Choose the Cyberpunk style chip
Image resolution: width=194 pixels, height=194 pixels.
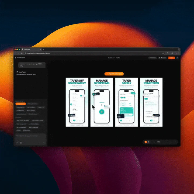tap(21, 114)
